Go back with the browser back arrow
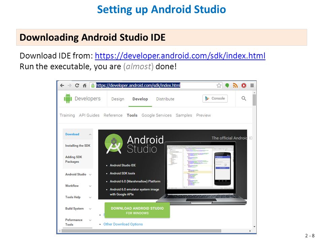Screen dimensions: 323x242 tap(62, 85)
